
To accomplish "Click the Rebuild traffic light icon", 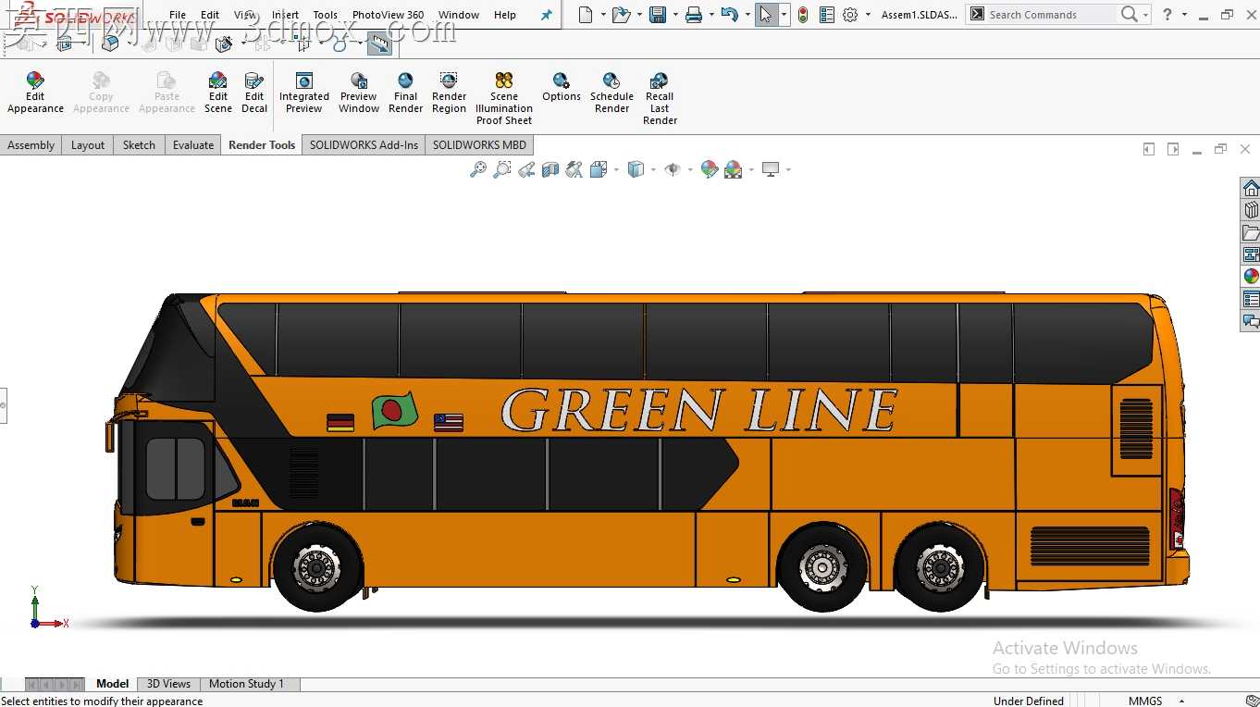I will click(x=803, y=15).
